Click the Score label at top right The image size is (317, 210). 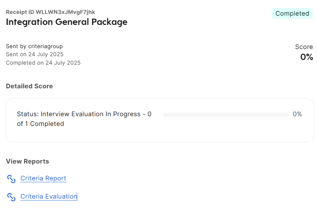(x=304, y=47)
